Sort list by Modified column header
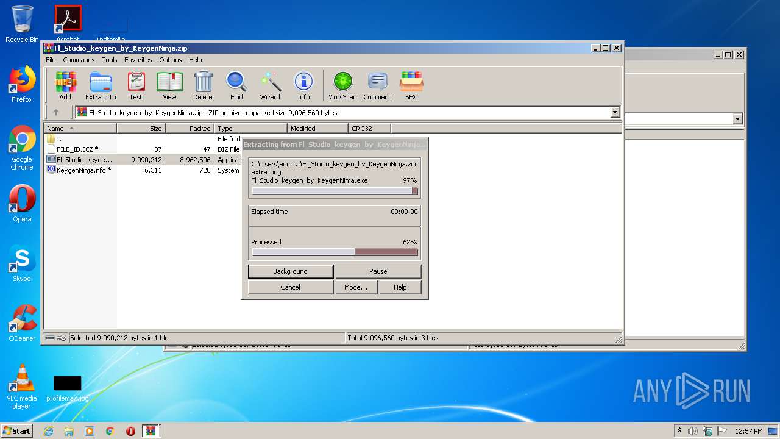 point(317,129)
